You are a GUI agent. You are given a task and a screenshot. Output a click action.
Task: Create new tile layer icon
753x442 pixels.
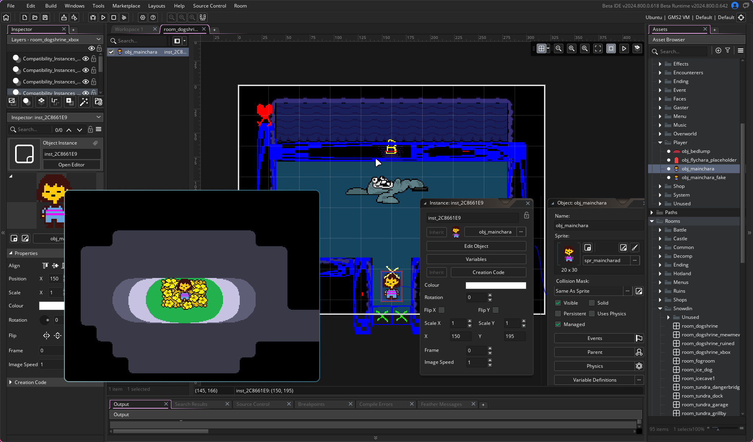point(41,102)
